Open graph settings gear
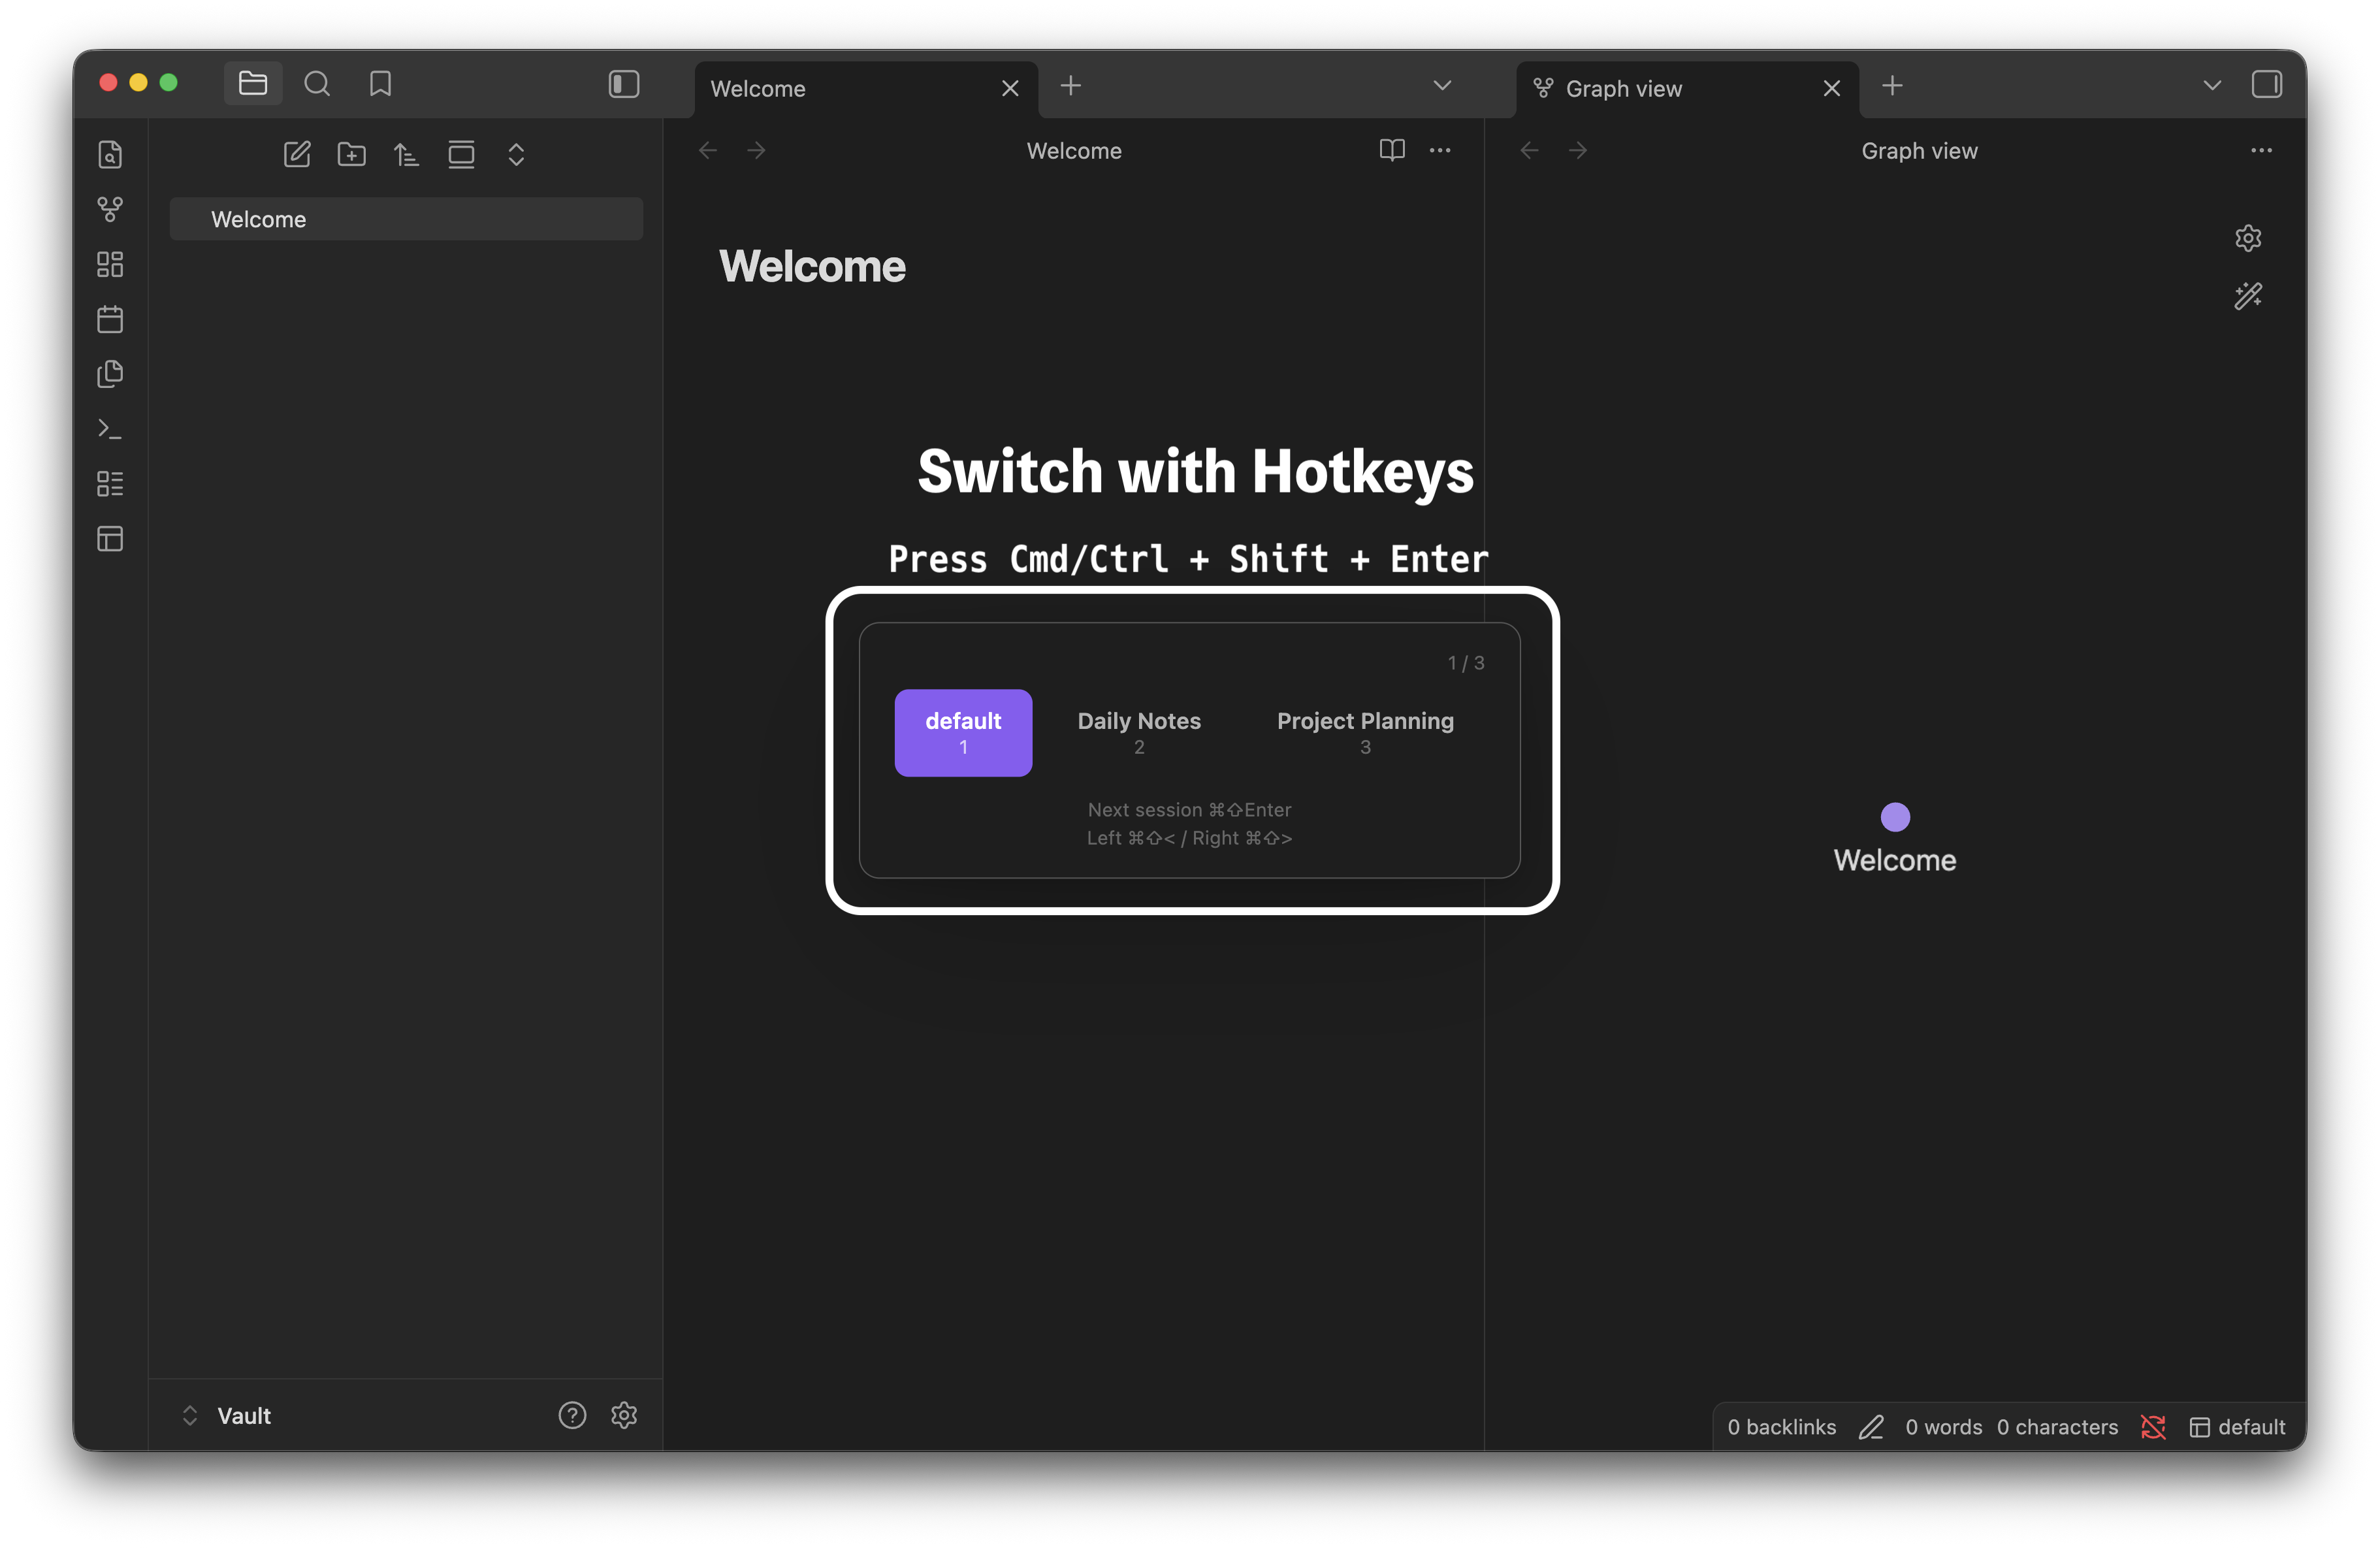2380x1548 pixels. point(2248,238)
